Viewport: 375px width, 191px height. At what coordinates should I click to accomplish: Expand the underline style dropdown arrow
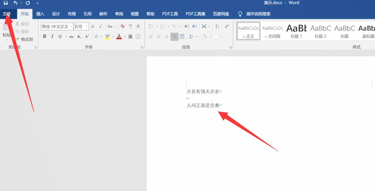(66, 36)
